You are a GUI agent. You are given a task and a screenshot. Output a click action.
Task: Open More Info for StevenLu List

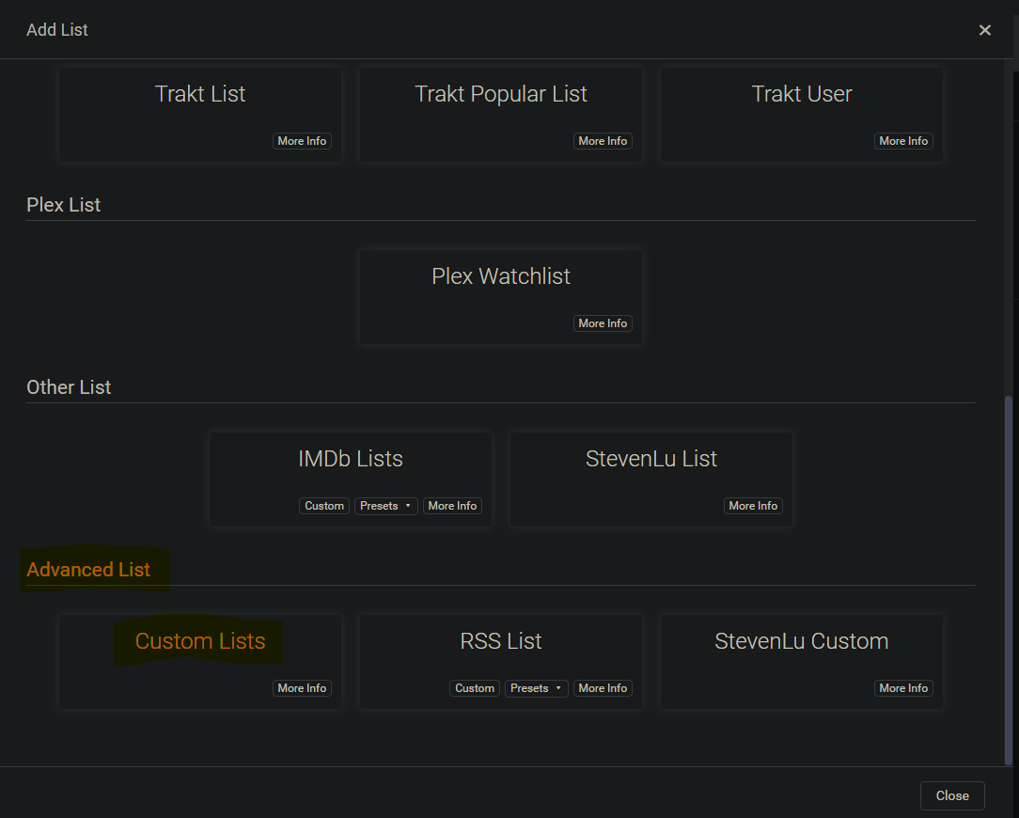click(x=753, y=506)
